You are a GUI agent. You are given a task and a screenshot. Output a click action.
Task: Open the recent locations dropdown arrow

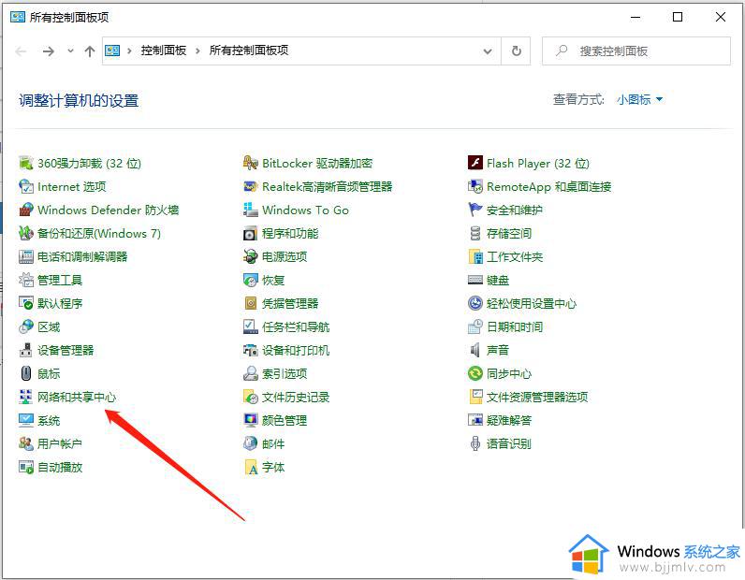(70, 51)
